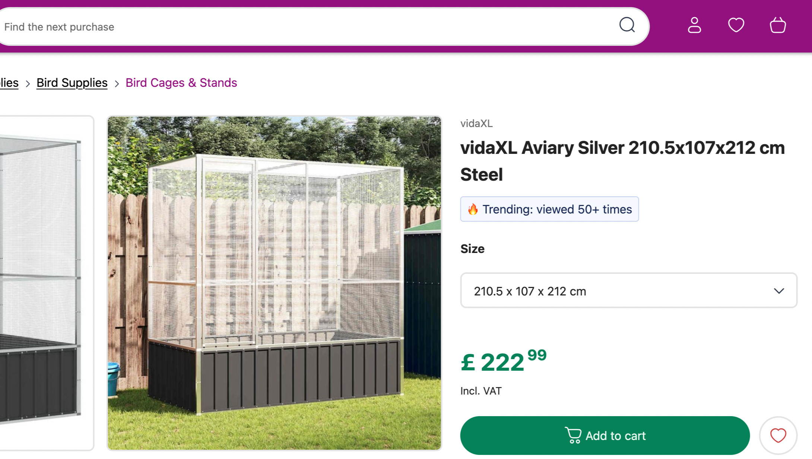Screen dimensions: 812x459
Task: Open Bird Cages & Stands breadcrumb
Action: 181,83
